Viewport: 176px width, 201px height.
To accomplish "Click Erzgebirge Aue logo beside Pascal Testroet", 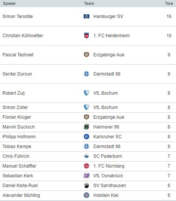I will coord(86,55).
